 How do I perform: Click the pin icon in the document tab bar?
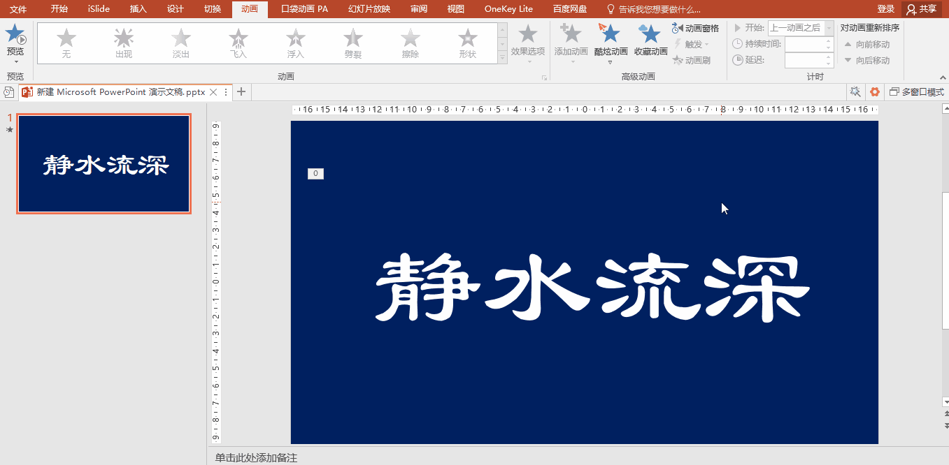[855, 92]
